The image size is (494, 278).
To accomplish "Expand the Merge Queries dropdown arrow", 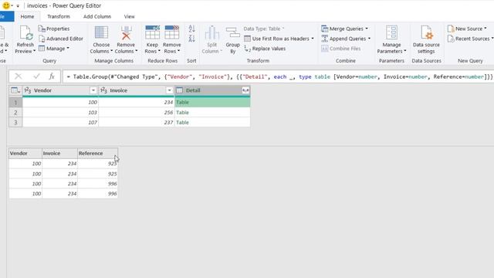I will point(367,29).
